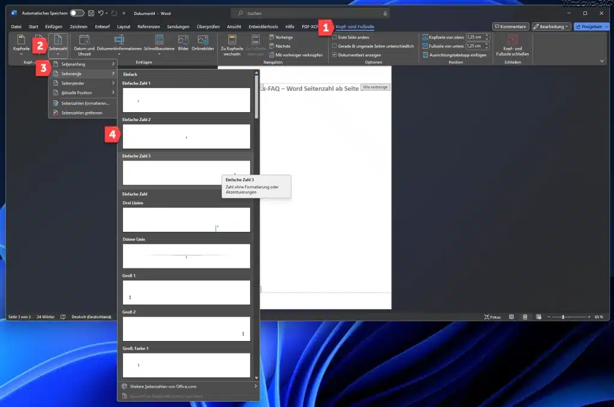Open the Kopfzeile header gallery
Viewport: 614px width, 407px height.
click(x=21, y=45)
